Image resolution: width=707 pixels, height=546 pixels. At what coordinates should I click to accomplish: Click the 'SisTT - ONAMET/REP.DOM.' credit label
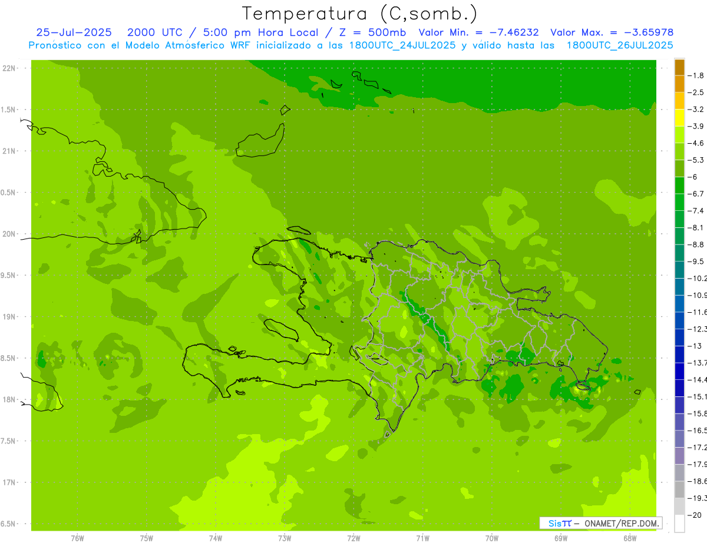tap(601, 523)
